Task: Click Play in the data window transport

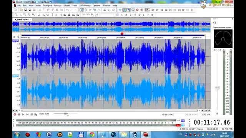Action: tap(36, 115)
